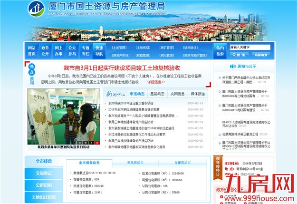Switch to the 基层动态 news tab

(x=157, y=94)
